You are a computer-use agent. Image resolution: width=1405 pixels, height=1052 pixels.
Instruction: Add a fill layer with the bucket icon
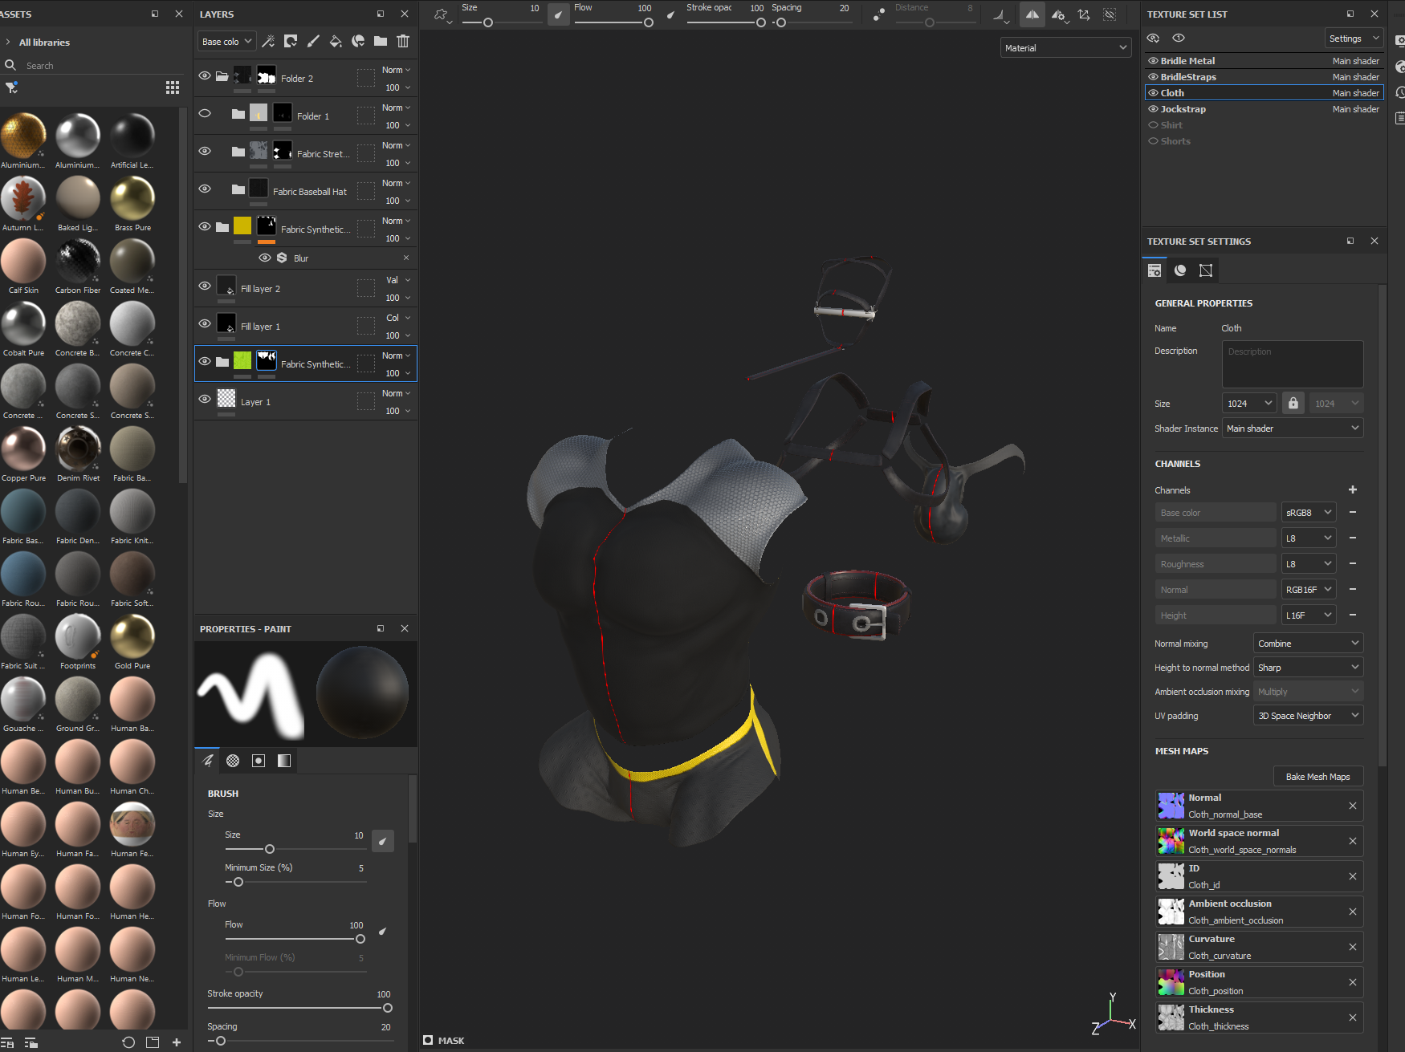tap(336, 41)
